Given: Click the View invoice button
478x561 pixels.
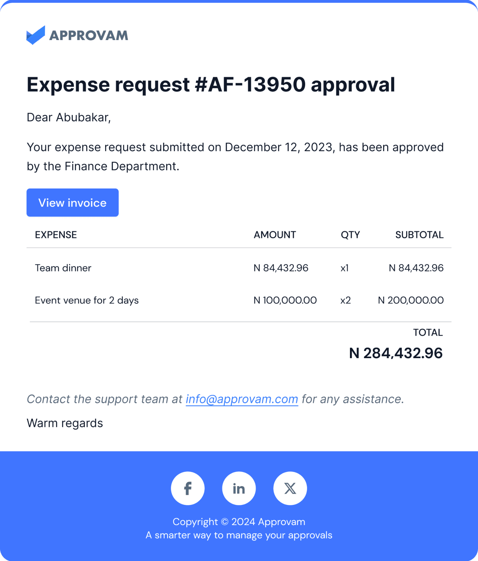Looking at the screenshot, I should tap(73, 203).
